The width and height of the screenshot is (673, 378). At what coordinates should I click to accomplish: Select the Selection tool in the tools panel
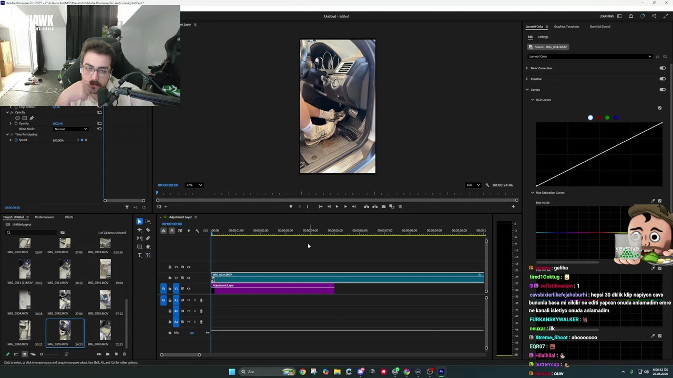139,222
